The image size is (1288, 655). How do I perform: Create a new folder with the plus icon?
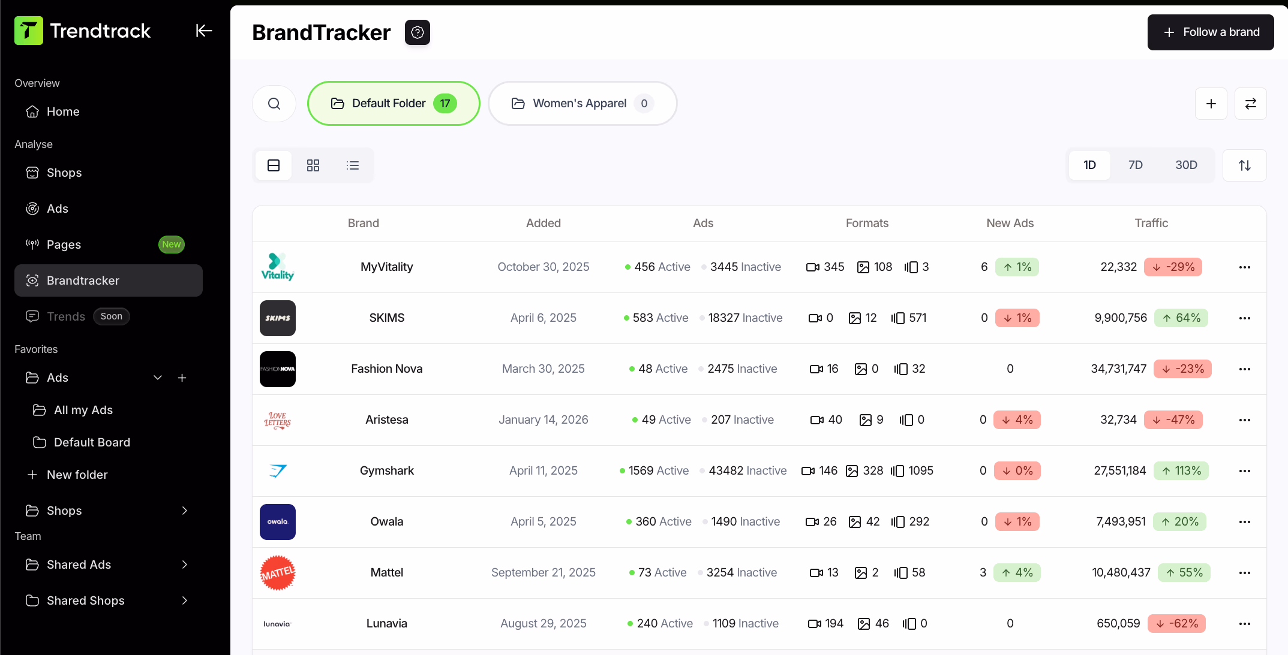coord(1211,103)
